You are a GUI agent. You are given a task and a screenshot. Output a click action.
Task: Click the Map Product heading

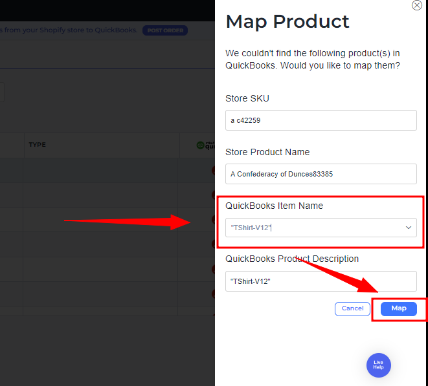point(287,21)
